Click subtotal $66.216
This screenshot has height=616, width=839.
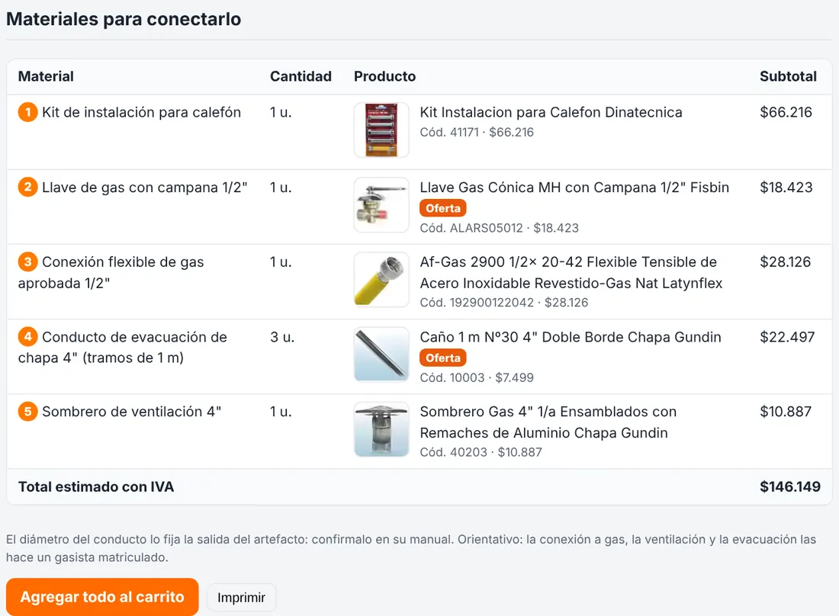[786, 112]
